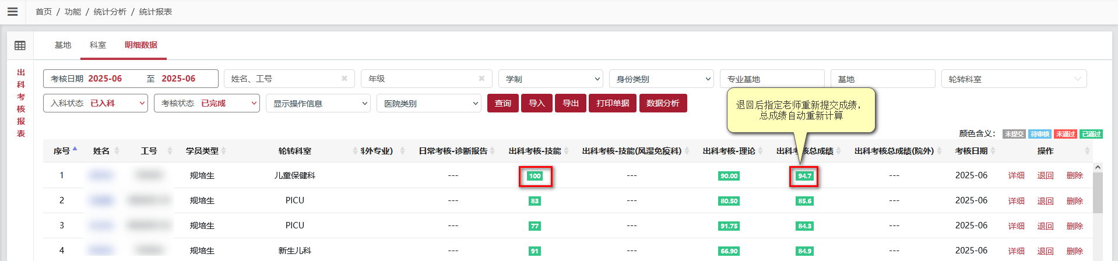Click the 导出 button

tap(571, 103)
